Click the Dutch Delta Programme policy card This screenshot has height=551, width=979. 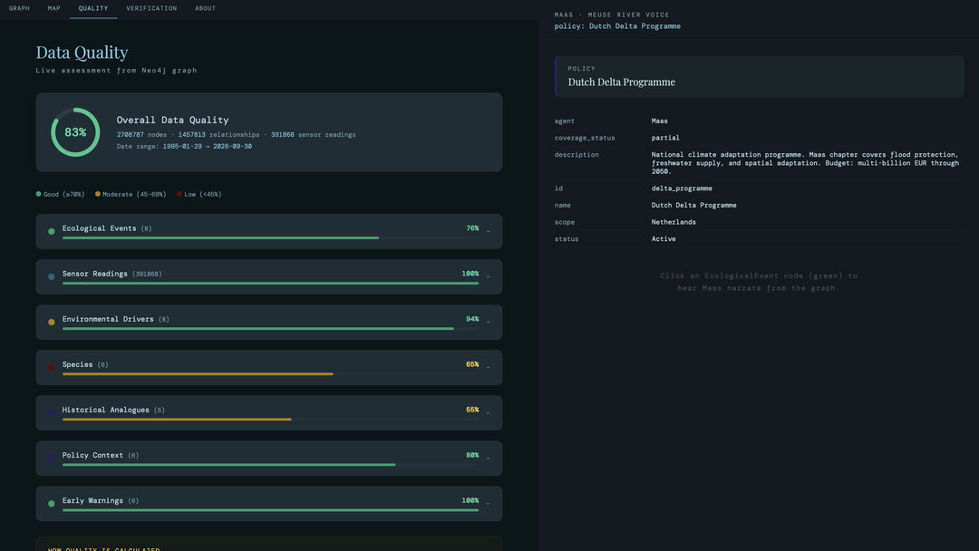click(760, 77)
